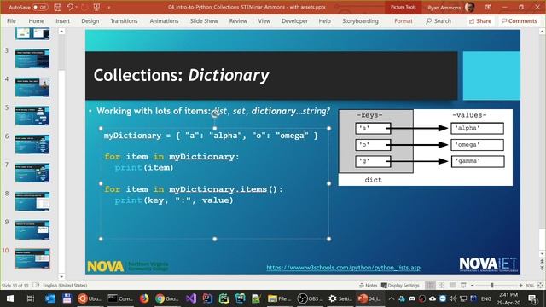Undo the last action
The height and width of the screenshot is (307, 546).
[70, 7]
